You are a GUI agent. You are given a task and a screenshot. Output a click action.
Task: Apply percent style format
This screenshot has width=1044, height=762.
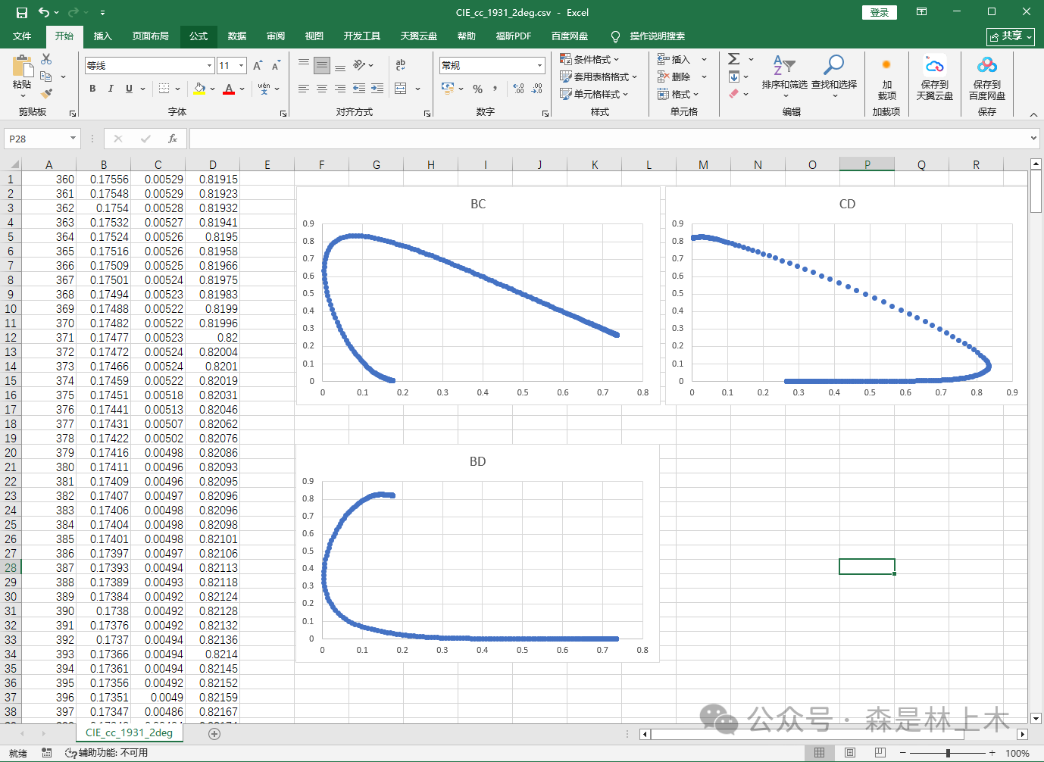[x=477, y=89]
